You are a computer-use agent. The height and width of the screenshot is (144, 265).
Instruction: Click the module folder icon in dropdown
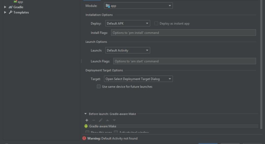pos(108,6)
